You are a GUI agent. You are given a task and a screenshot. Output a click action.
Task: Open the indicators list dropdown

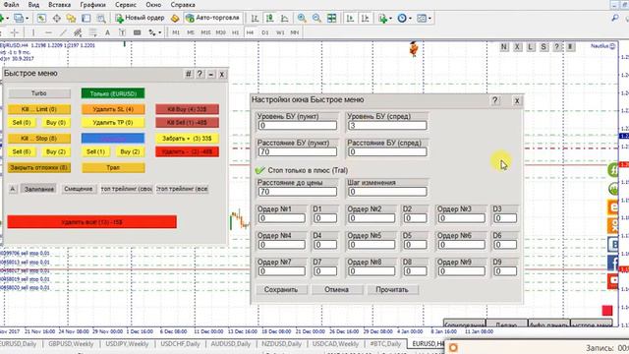point(389,18)
